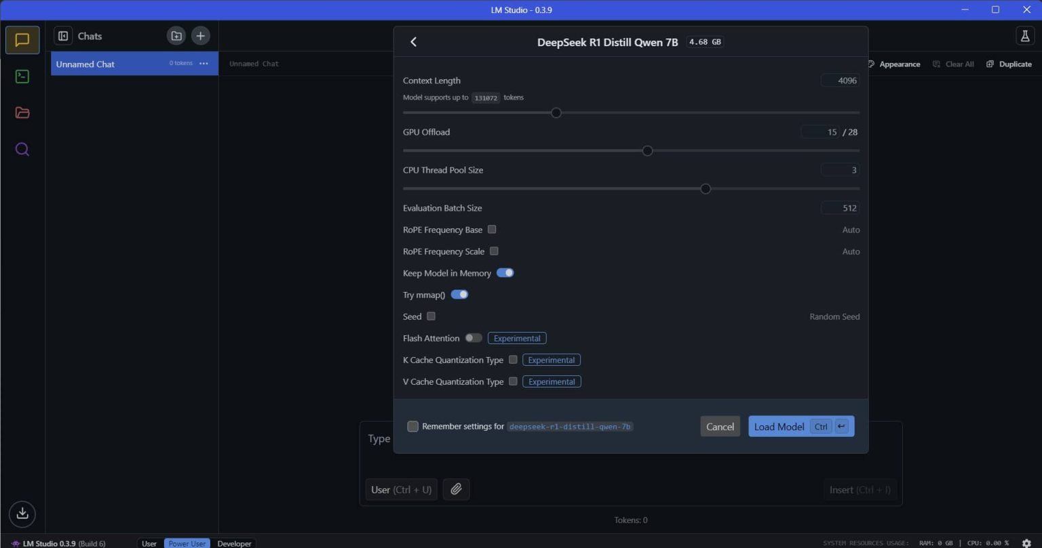The width and height of the screenshot is (1042, 548).
Task: Open app settings gear in status bar
Action: tap(1026, 543)
